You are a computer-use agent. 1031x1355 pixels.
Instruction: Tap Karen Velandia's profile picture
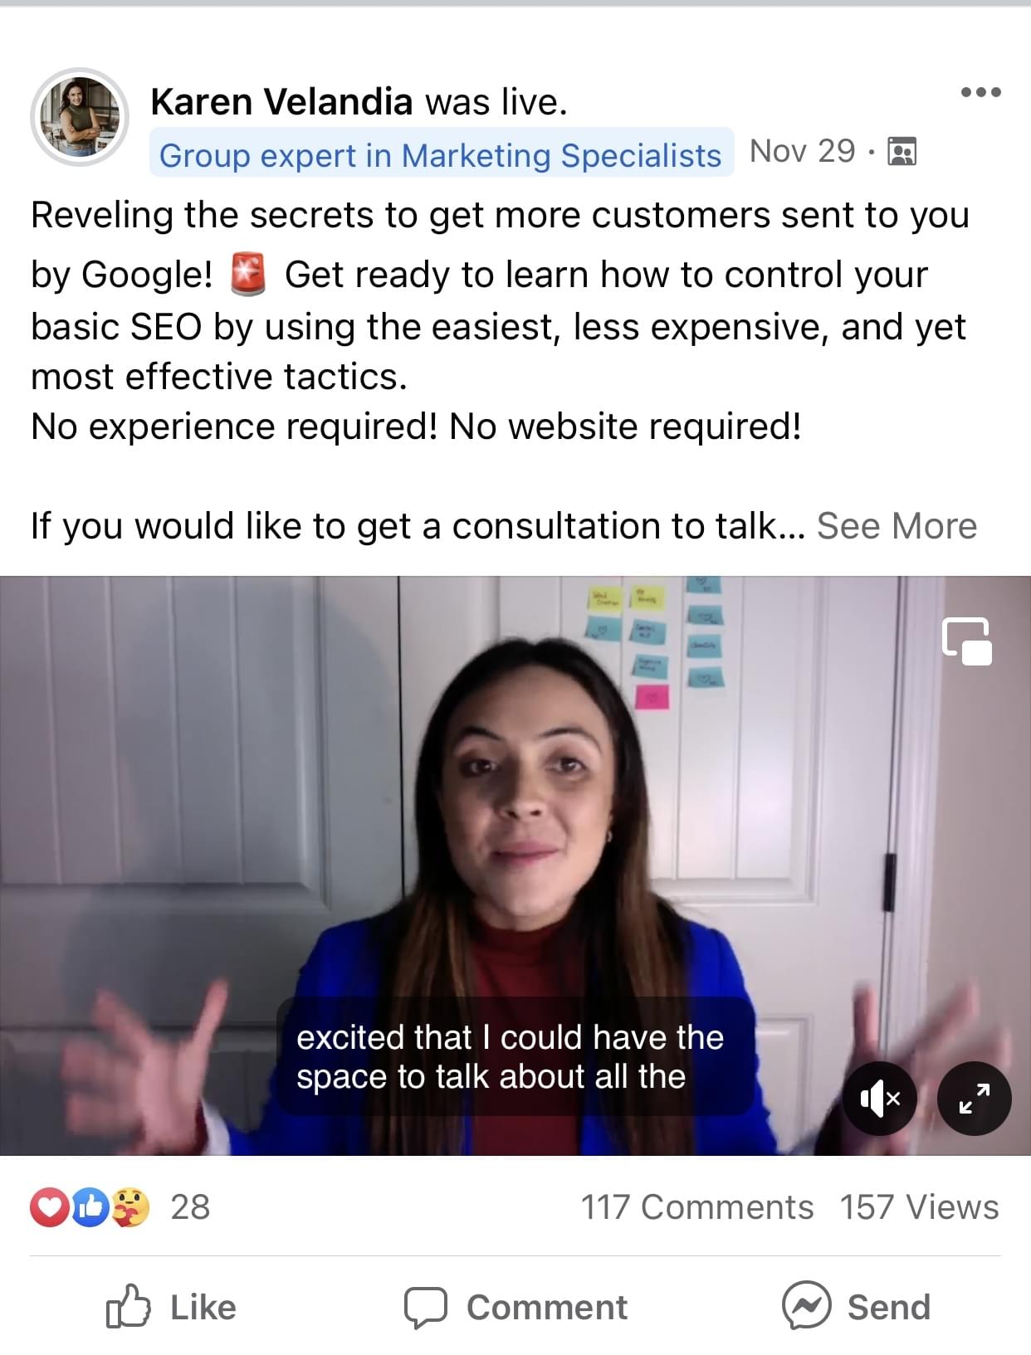point(80,117)
